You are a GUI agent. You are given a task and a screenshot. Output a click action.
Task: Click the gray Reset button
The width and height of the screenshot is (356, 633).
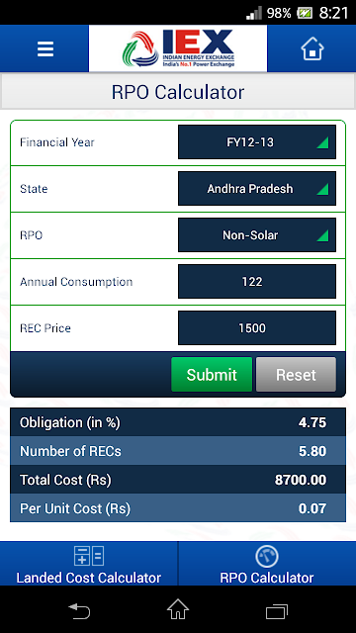296,375
